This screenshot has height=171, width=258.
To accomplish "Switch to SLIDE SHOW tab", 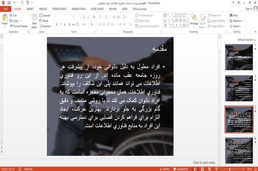I will [x=97, y=9].
